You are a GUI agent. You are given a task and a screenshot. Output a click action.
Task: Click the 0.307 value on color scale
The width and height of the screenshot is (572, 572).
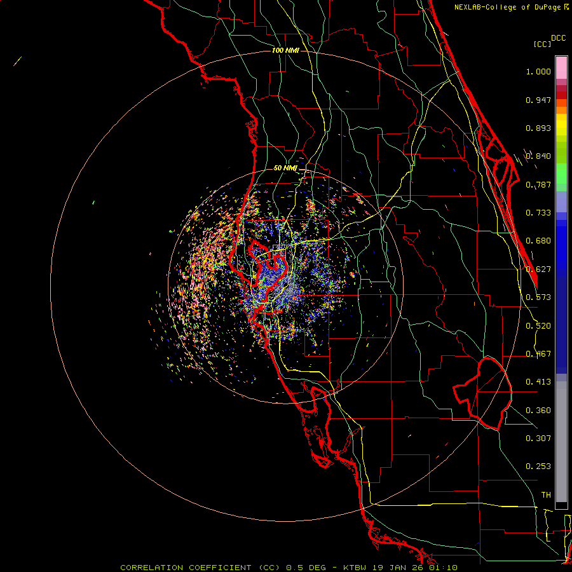(x=538, y=438)
